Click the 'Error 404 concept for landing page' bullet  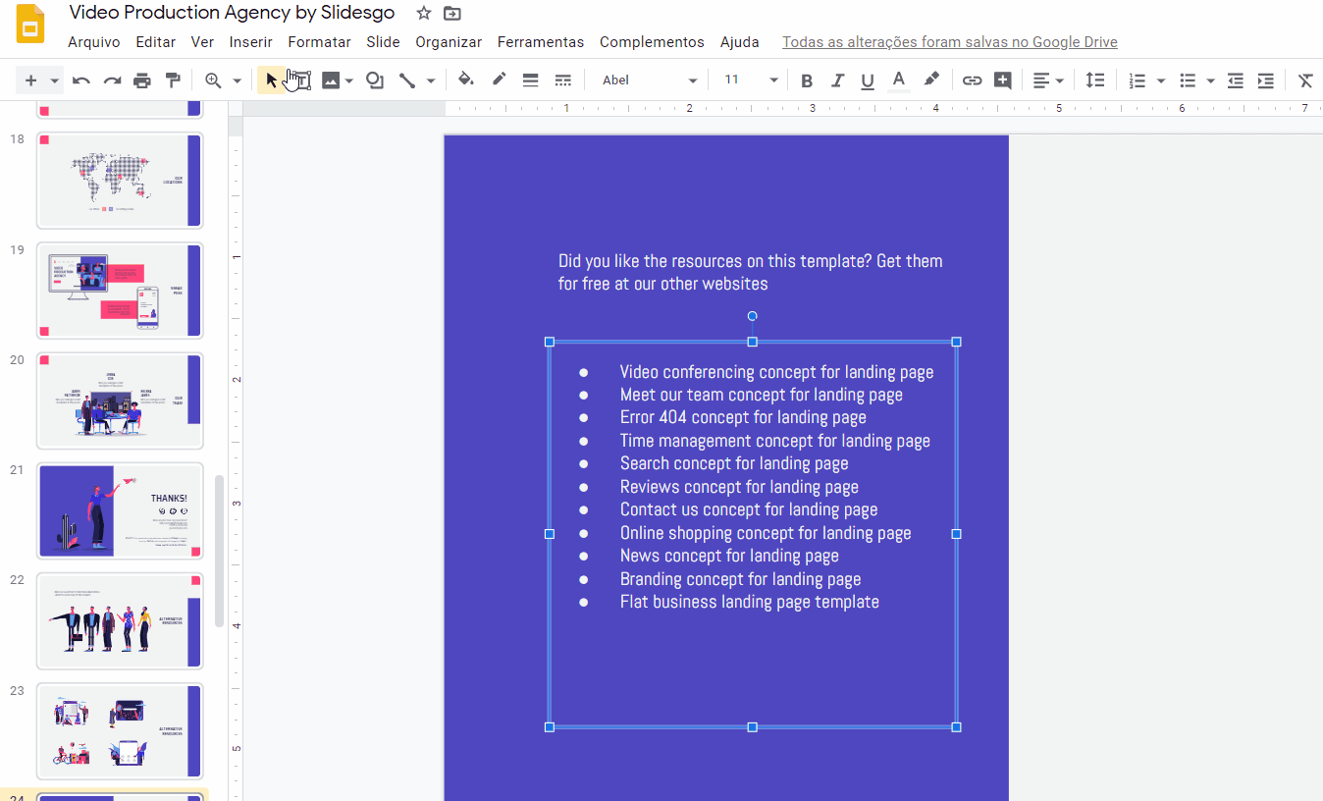pyautogui.click(x=743, y=418)
